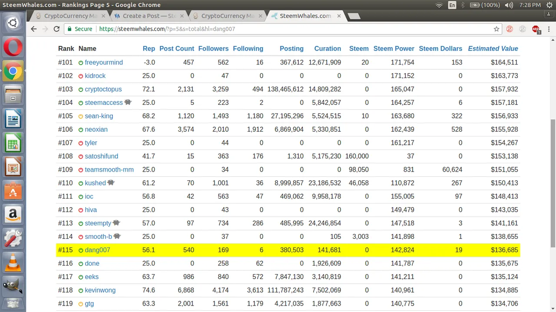Sort table by Followers column
This screenshot has height=312, width=556.
[x=213, y=49]
